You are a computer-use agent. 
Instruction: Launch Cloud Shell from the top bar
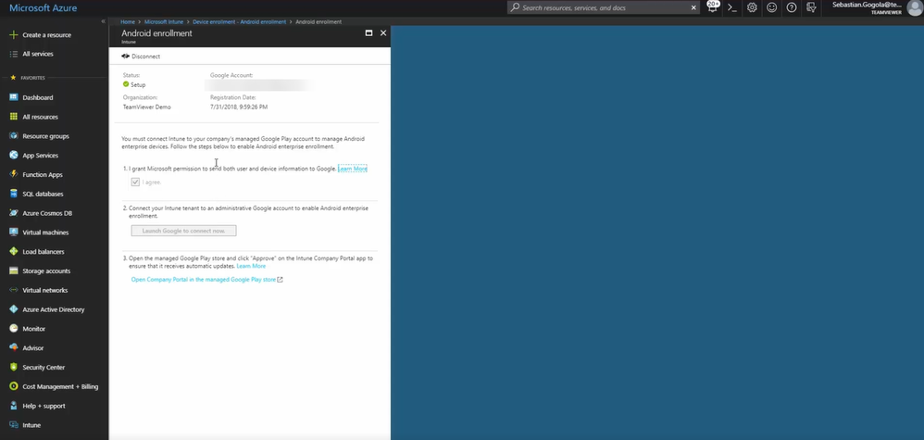(x=732, y=7)
